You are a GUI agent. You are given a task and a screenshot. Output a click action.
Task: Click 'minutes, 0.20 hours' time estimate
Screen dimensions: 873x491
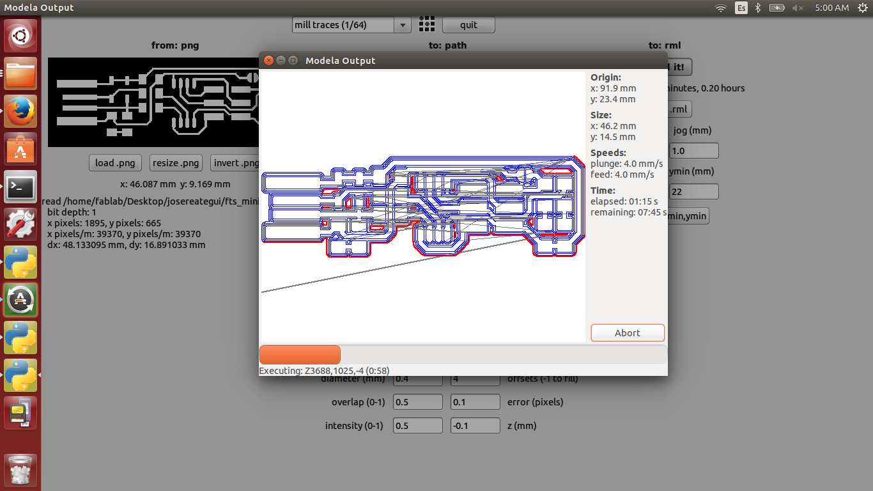point(706,88)
